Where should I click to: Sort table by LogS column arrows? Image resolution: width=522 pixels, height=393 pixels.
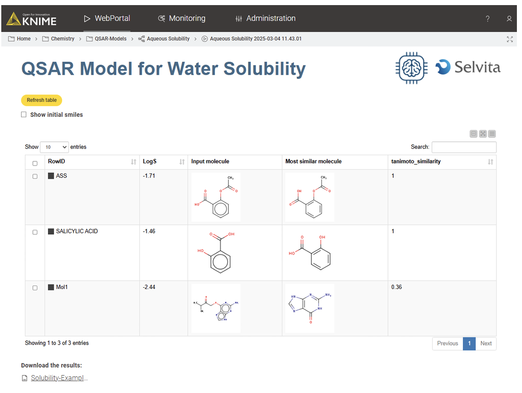pyautogui.click(x=182, y=162)
